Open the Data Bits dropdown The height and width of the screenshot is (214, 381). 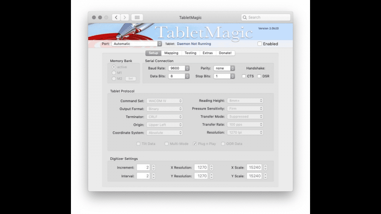[179, 76]
